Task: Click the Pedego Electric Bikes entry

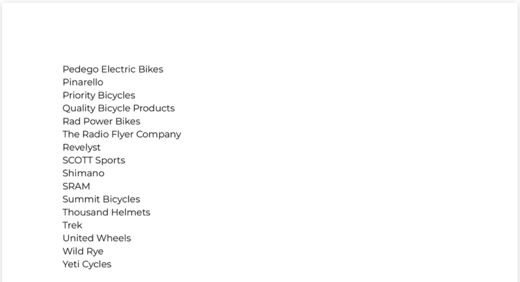Action: [x=112, y=70]
